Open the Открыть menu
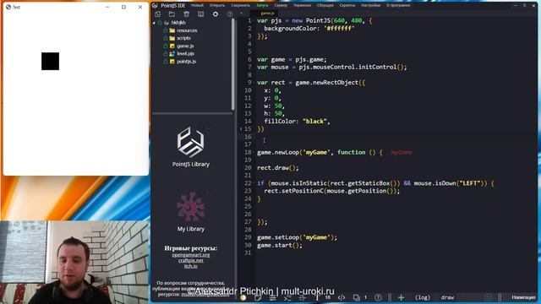This screenshot has height=304, width=541. pyautogui.click(x=217, y=6)
